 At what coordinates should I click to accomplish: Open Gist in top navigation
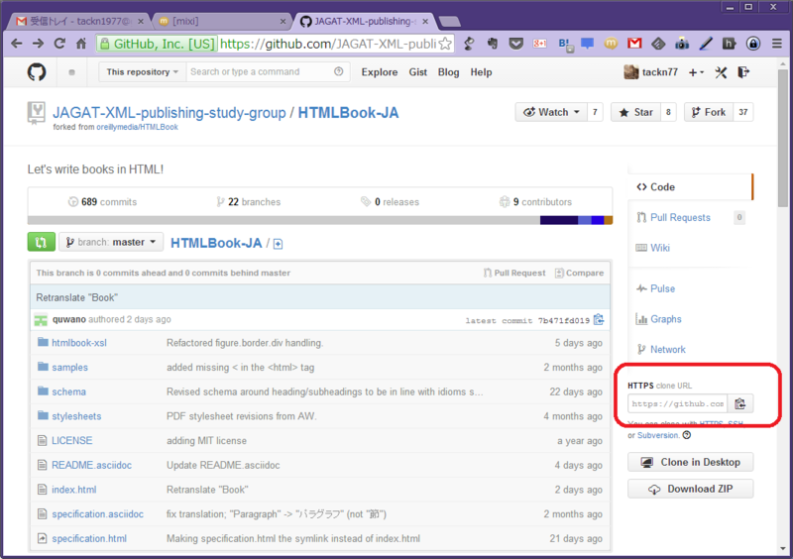417,72
